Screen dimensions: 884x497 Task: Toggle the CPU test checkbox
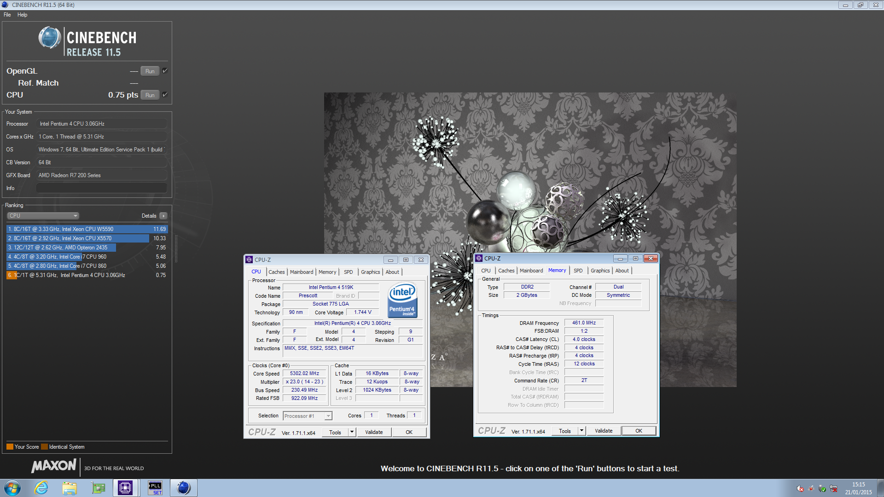165,94
